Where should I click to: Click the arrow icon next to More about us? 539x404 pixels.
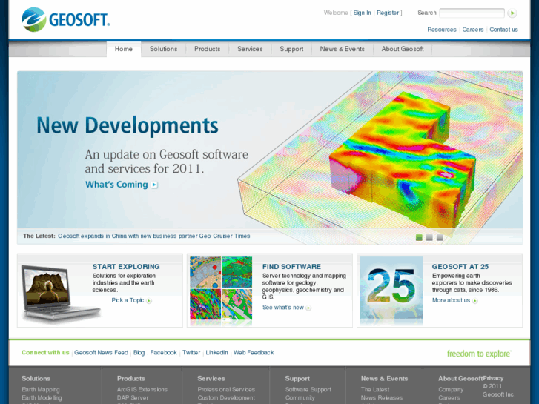click(x=474, y=301)
